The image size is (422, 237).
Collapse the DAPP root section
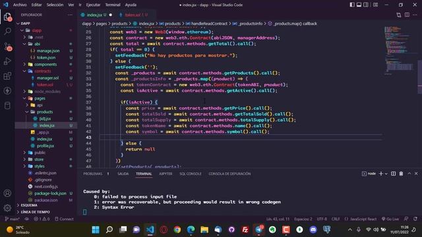[x=26, y=24]
